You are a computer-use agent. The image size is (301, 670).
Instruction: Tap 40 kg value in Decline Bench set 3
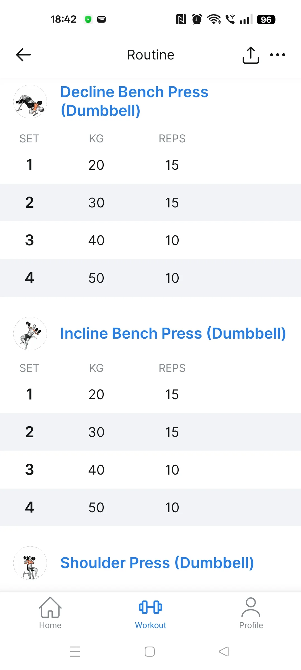pyautogui.click(x=96, y=240)
